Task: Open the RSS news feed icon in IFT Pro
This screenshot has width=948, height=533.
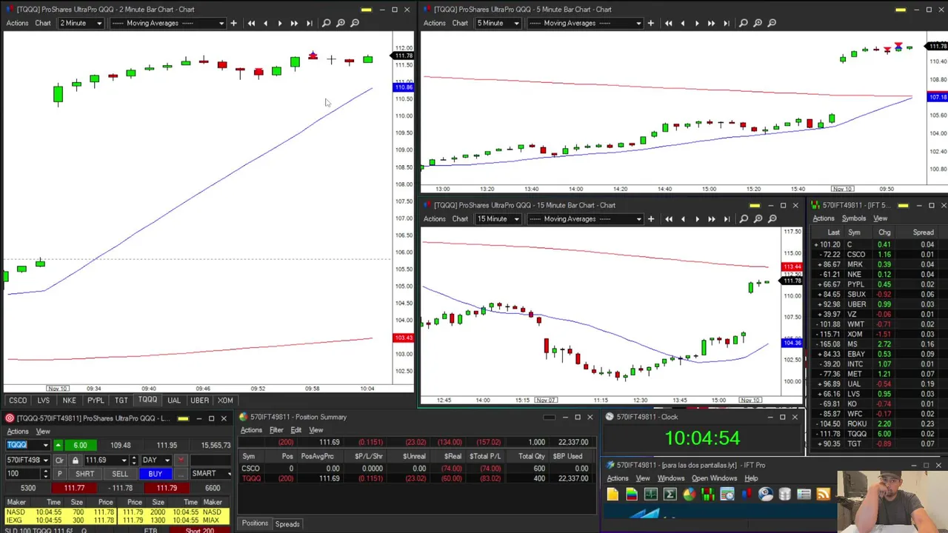Action: click(x=823, y=495)
